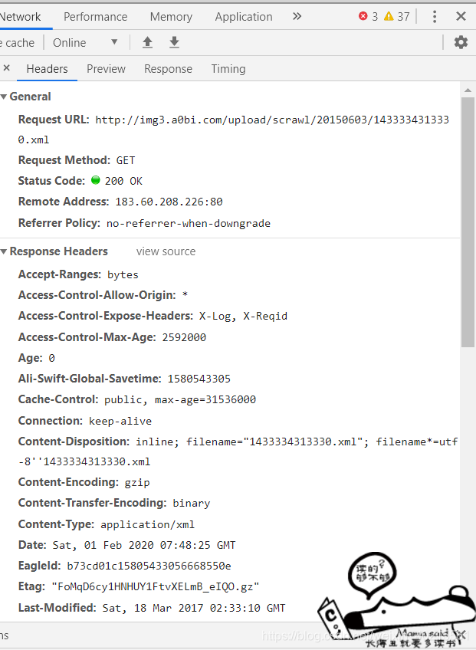Viewport: 476px width, 650px height.
Task: Click the view source link
Action: pos(166,251)
